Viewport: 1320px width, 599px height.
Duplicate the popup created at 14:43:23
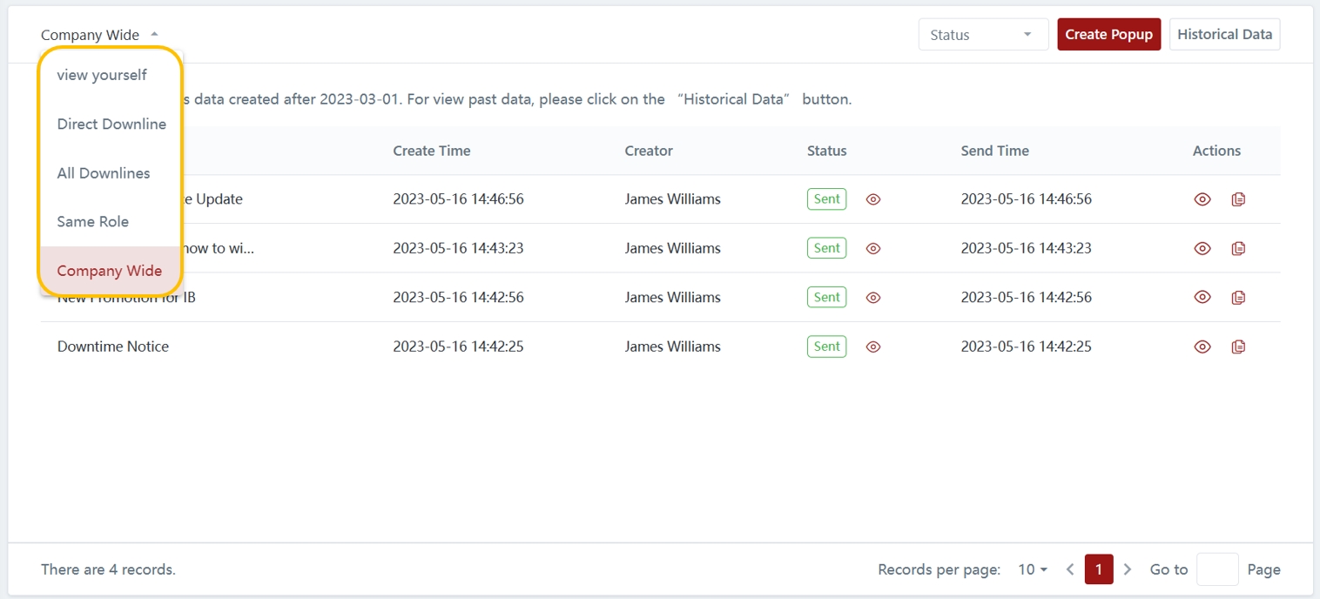click(1238, 248)
